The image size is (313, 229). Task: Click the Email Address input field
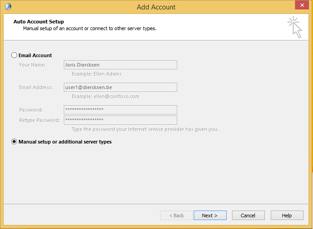120,87
